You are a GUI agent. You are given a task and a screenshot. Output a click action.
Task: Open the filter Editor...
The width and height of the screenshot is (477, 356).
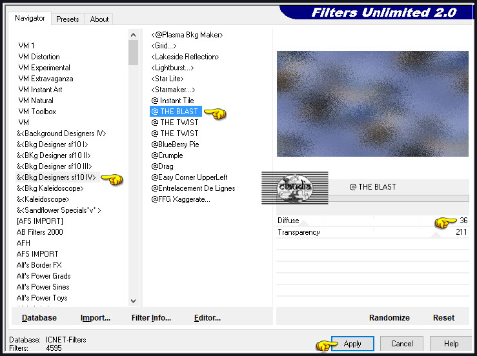point(207,318)
